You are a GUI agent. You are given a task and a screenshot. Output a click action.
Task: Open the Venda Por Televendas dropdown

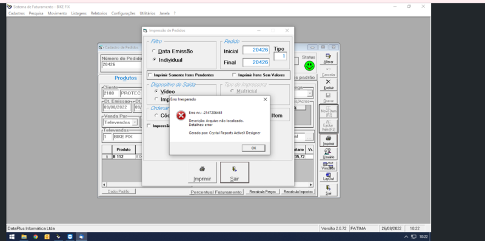(135, 122)
